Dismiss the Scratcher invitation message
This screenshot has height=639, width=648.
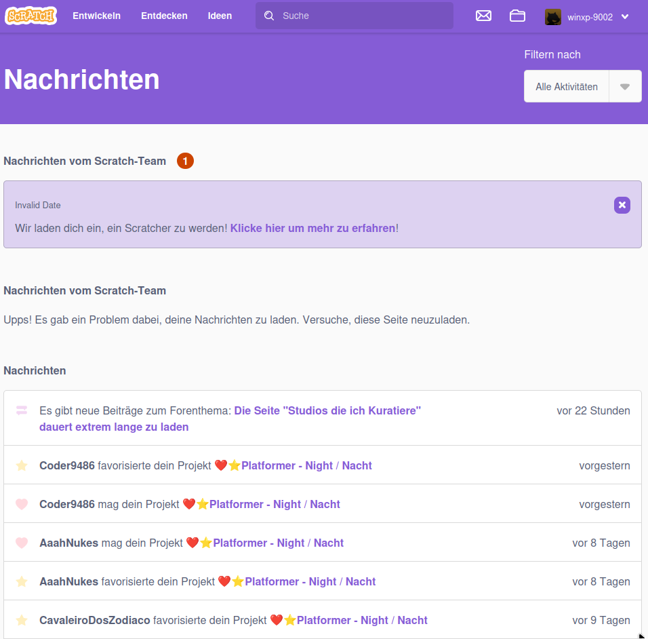622,205
